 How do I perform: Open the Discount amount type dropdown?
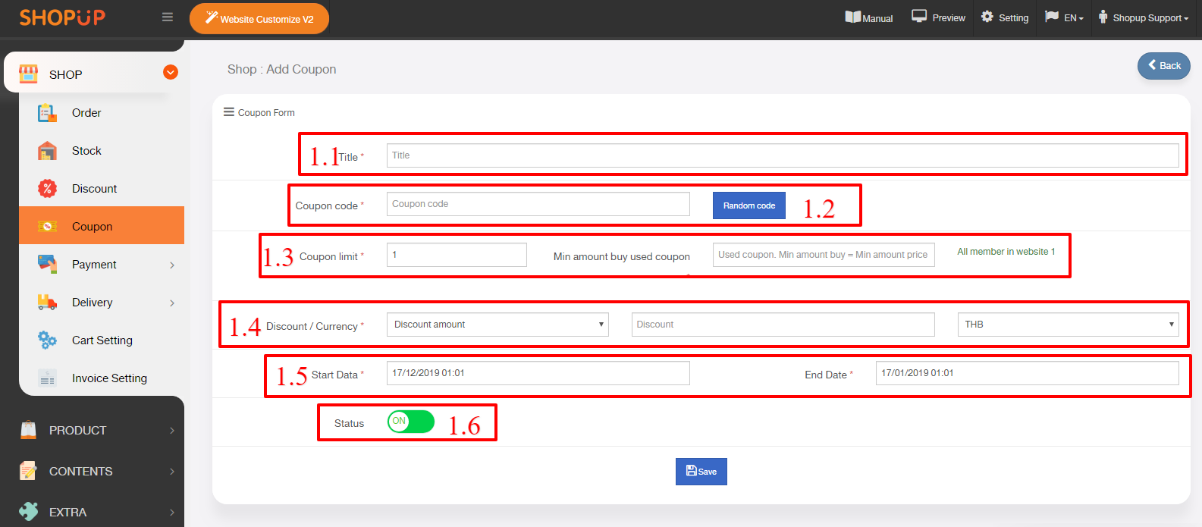click(x=497, y=325)
